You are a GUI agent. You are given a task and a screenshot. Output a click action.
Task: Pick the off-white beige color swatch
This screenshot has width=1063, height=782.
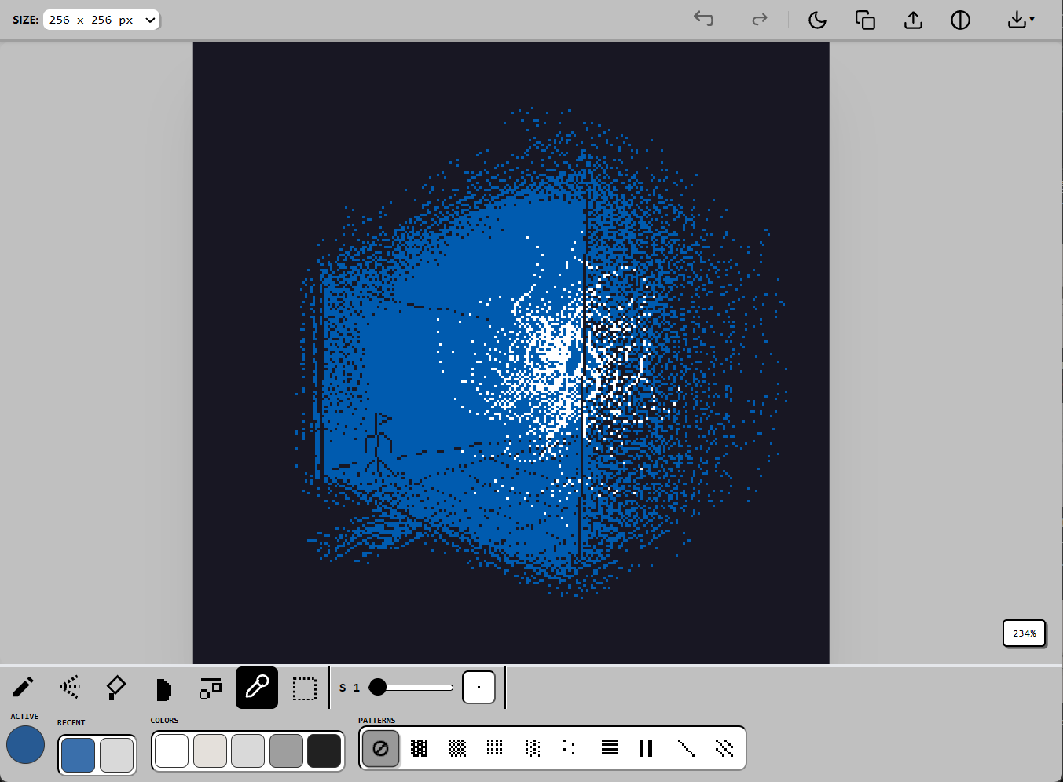tap(210, 751)
